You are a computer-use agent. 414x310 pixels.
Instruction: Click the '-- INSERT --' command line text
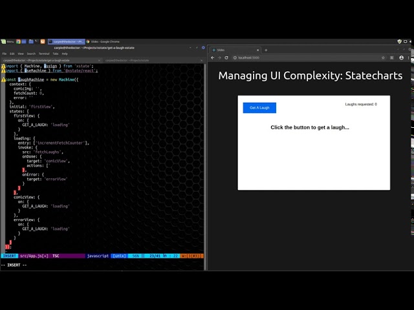click(14, 265)
